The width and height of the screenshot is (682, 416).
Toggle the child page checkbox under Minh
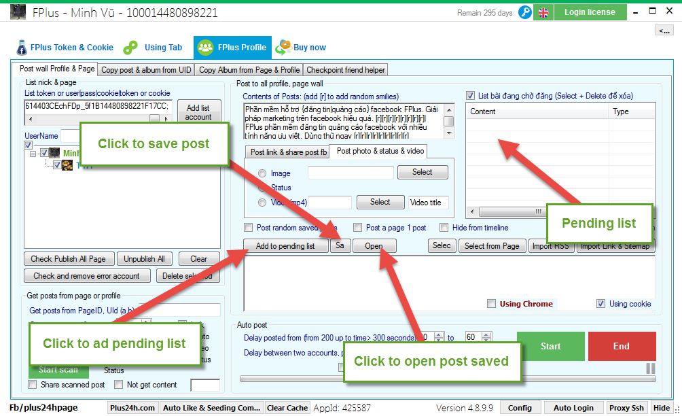click(x=57, y=165)
